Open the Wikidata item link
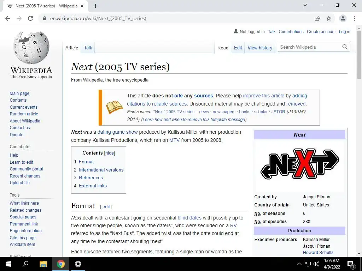This screenshot has width=362, height=271. coord(22,244)
